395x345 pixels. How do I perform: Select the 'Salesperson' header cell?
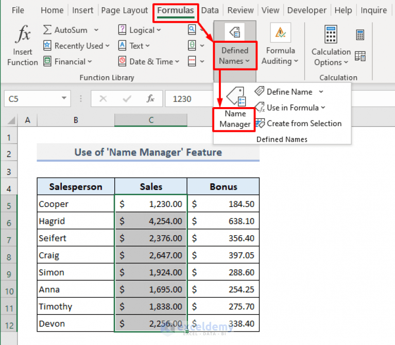tap(76, 186)
